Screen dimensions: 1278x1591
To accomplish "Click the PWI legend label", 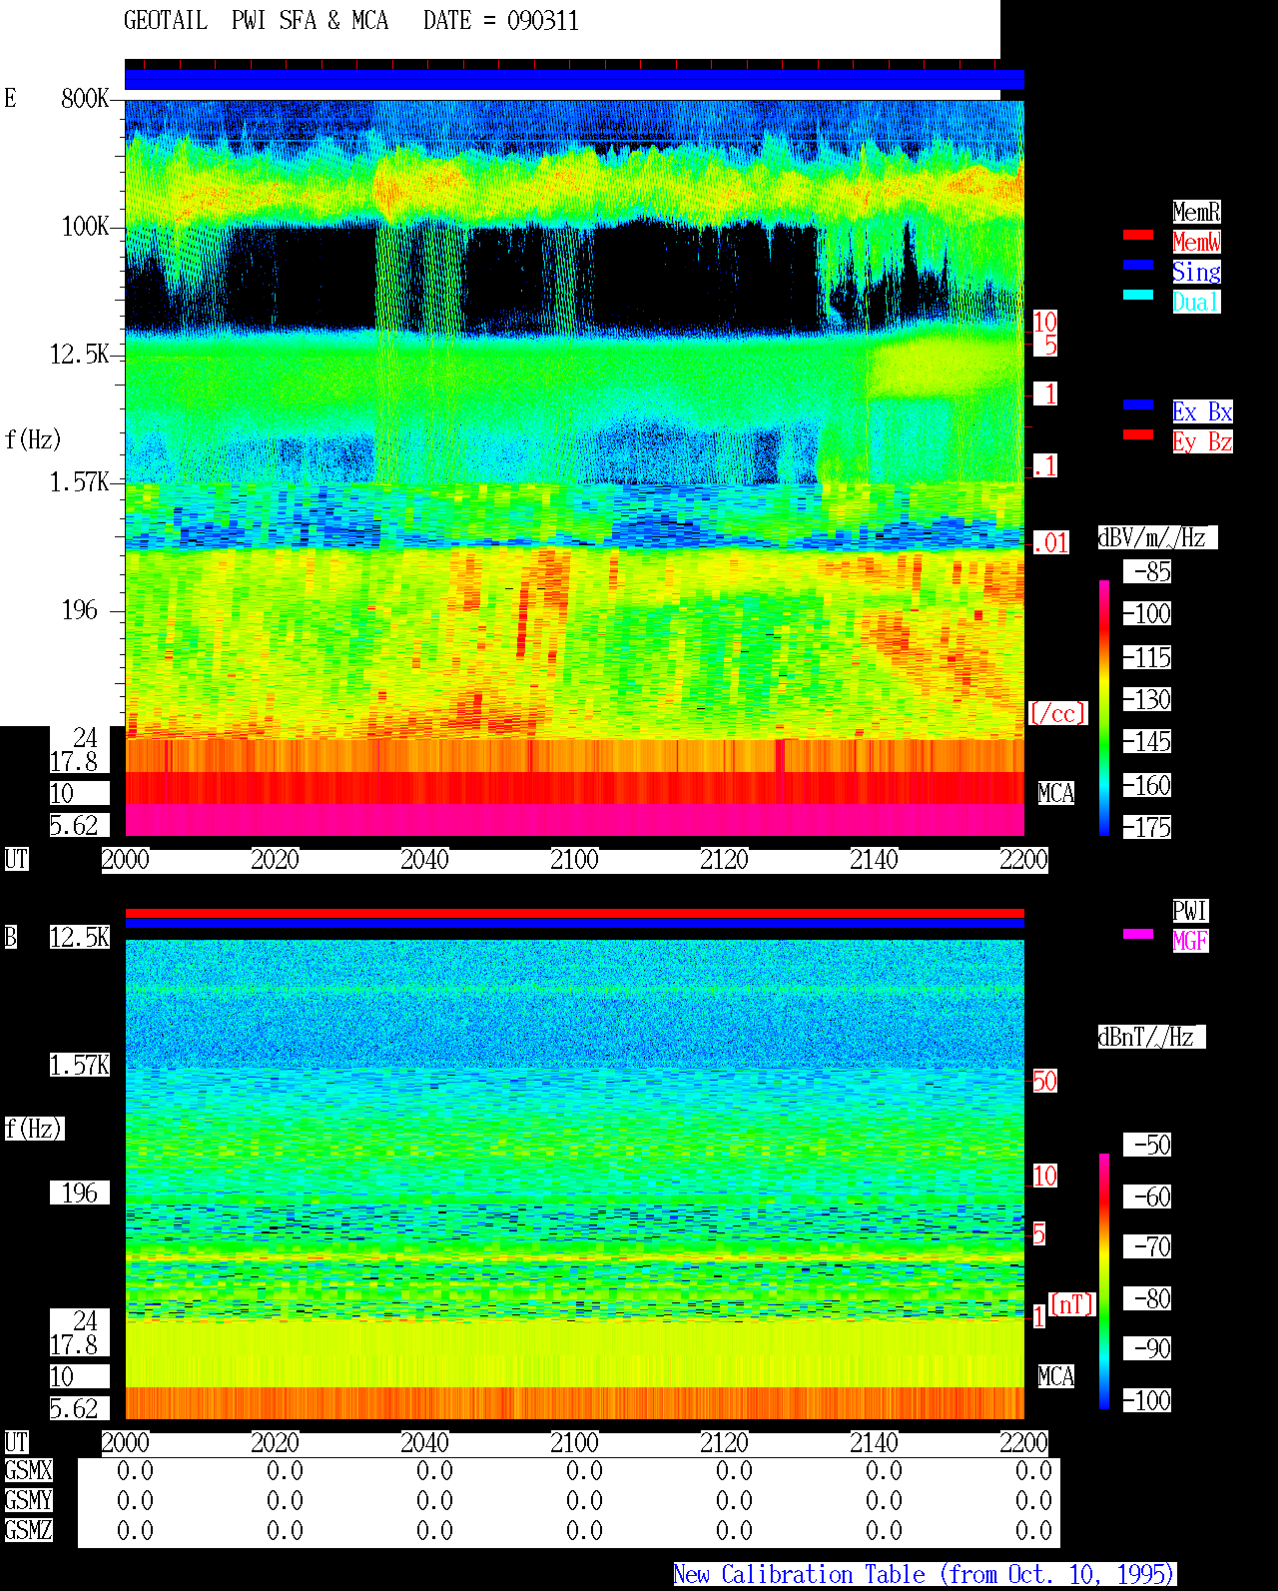I will click(x=1190, y=911).
